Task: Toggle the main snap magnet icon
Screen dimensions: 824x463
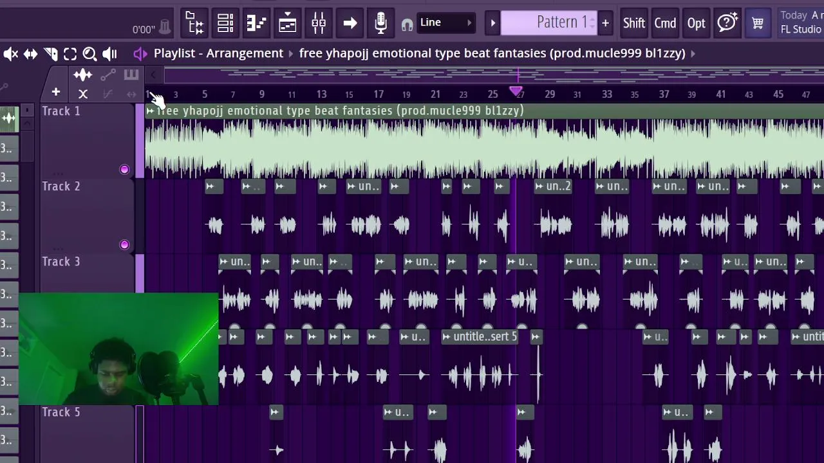Action: click(x=407, y=25)
